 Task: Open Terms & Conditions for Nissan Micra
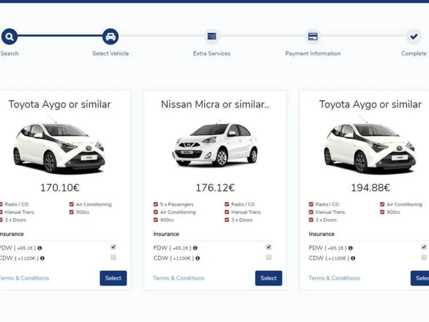178,278
